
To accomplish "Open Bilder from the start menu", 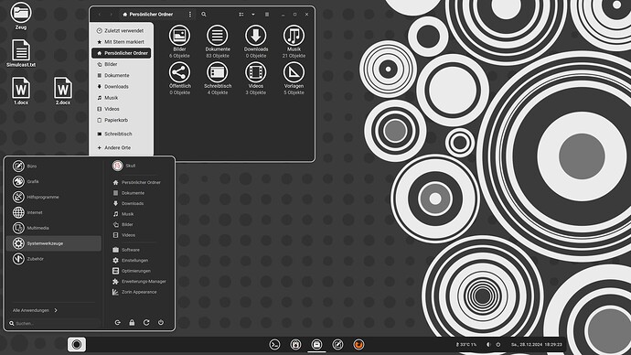I will [x=123, y=224].
